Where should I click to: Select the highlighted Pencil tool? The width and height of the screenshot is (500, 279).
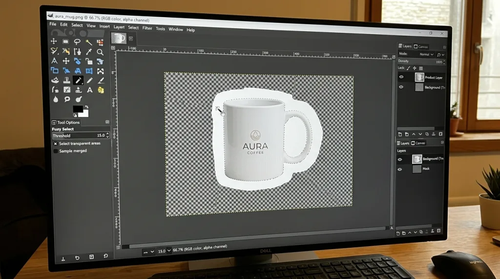[x=78, y=80]
